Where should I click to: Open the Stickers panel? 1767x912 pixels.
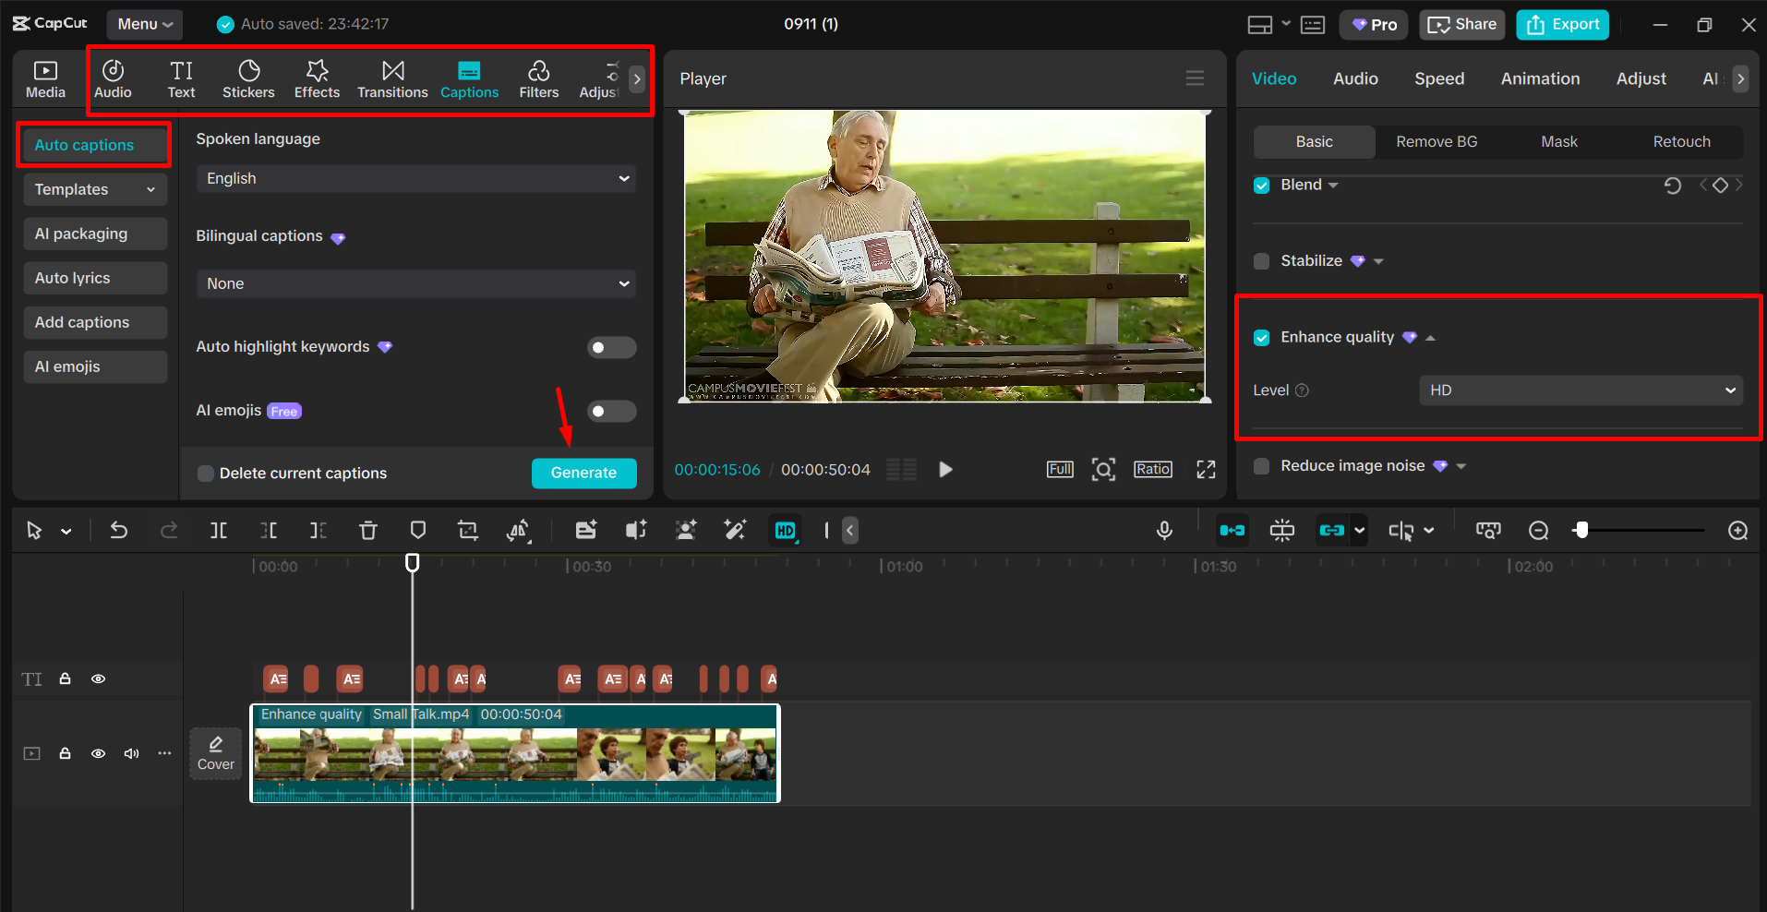click(x=248, y=79)
